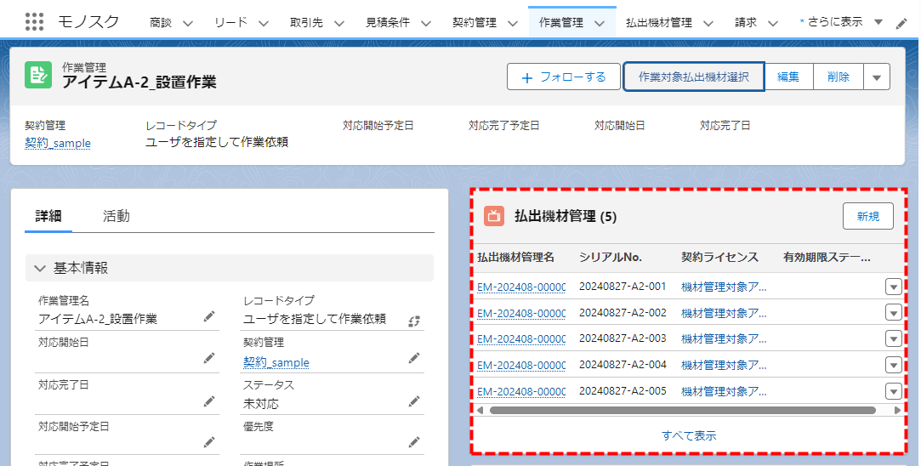Edit the 優先度 field via pencil icon
Viewport: 921px width, 466px height.
[x=414, y=442]
